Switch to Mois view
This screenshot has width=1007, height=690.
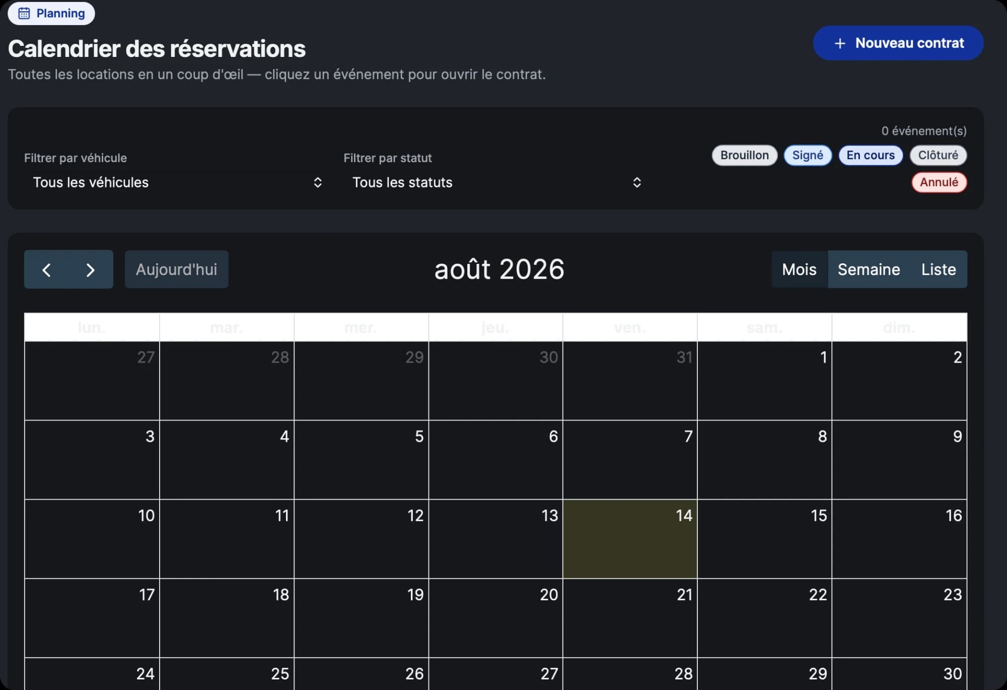(800, 269)
